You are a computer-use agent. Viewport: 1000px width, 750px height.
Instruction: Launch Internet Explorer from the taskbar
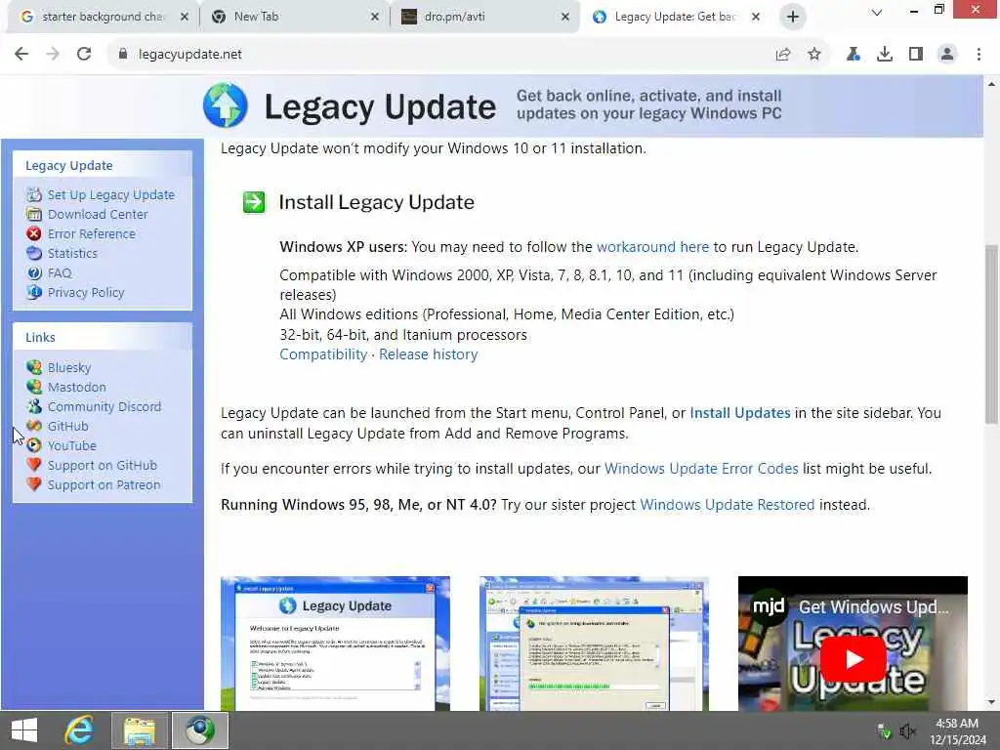point(79,730)
